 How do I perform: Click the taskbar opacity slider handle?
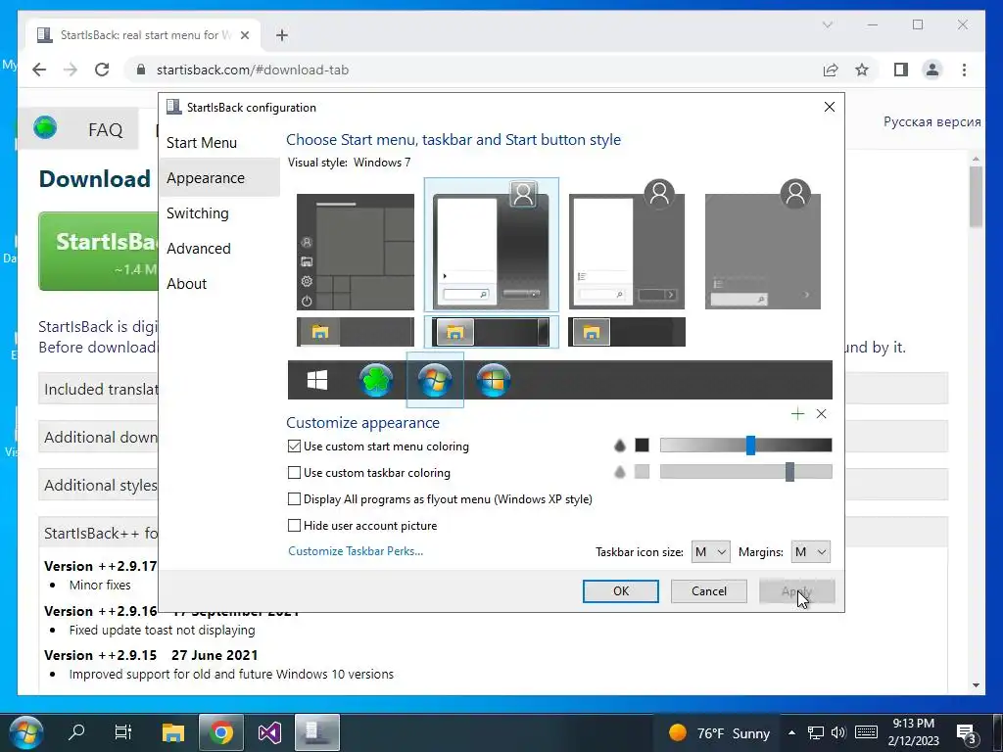click(790, 472)
